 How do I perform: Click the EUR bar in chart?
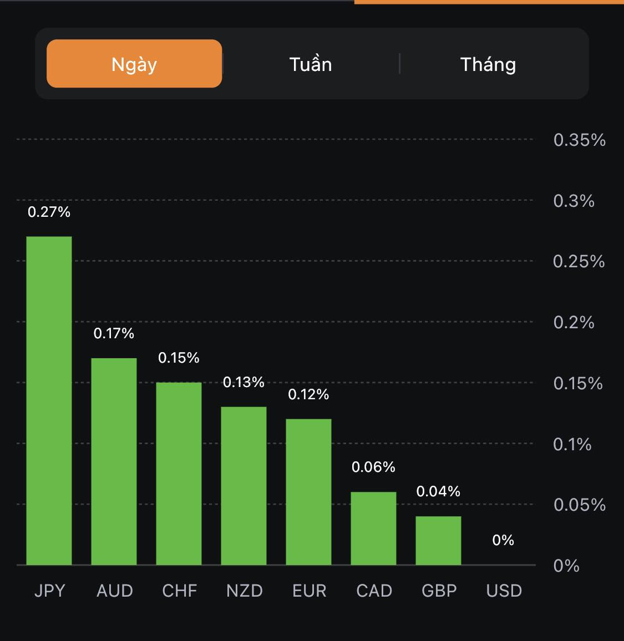coord(308,492)
